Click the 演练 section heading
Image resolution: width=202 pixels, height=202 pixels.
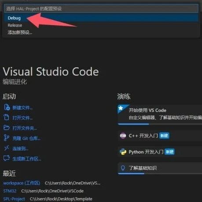pos(124,96)
